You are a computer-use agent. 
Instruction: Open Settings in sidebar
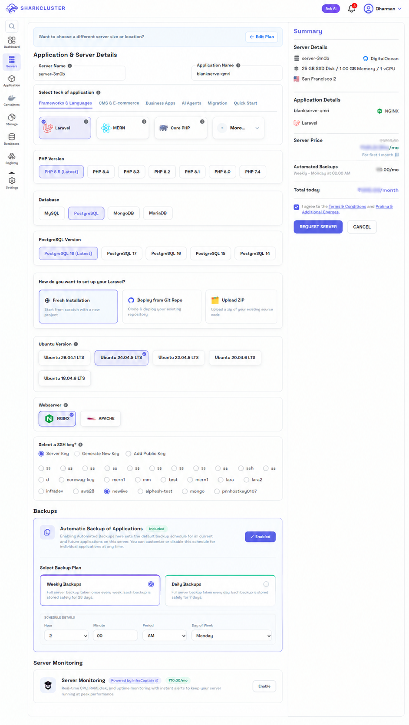(x=12, y=183)
